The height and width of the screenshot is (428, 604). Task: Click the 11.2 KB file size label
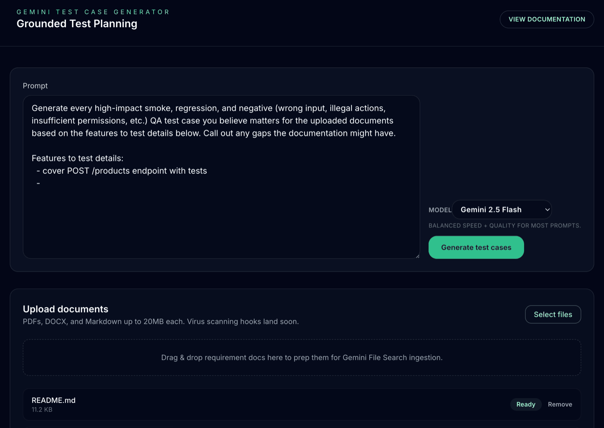point(41,409)
